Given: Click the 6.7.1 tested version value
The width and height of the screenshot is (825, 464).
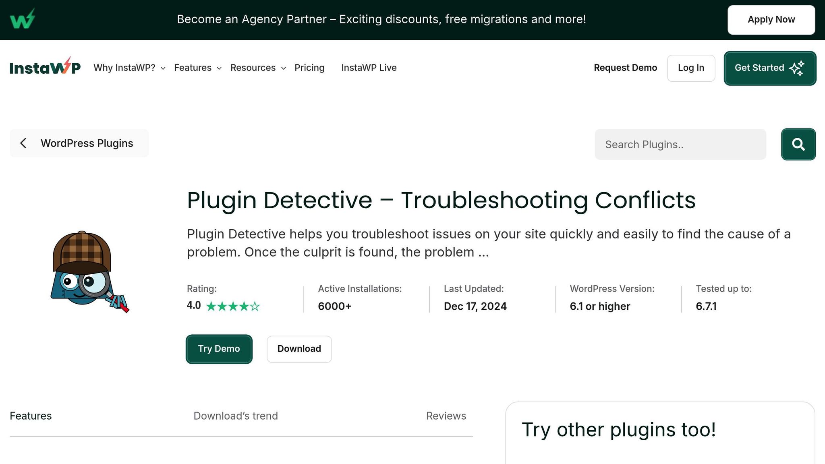Looking at the screenshot, I should pos(706,306).
